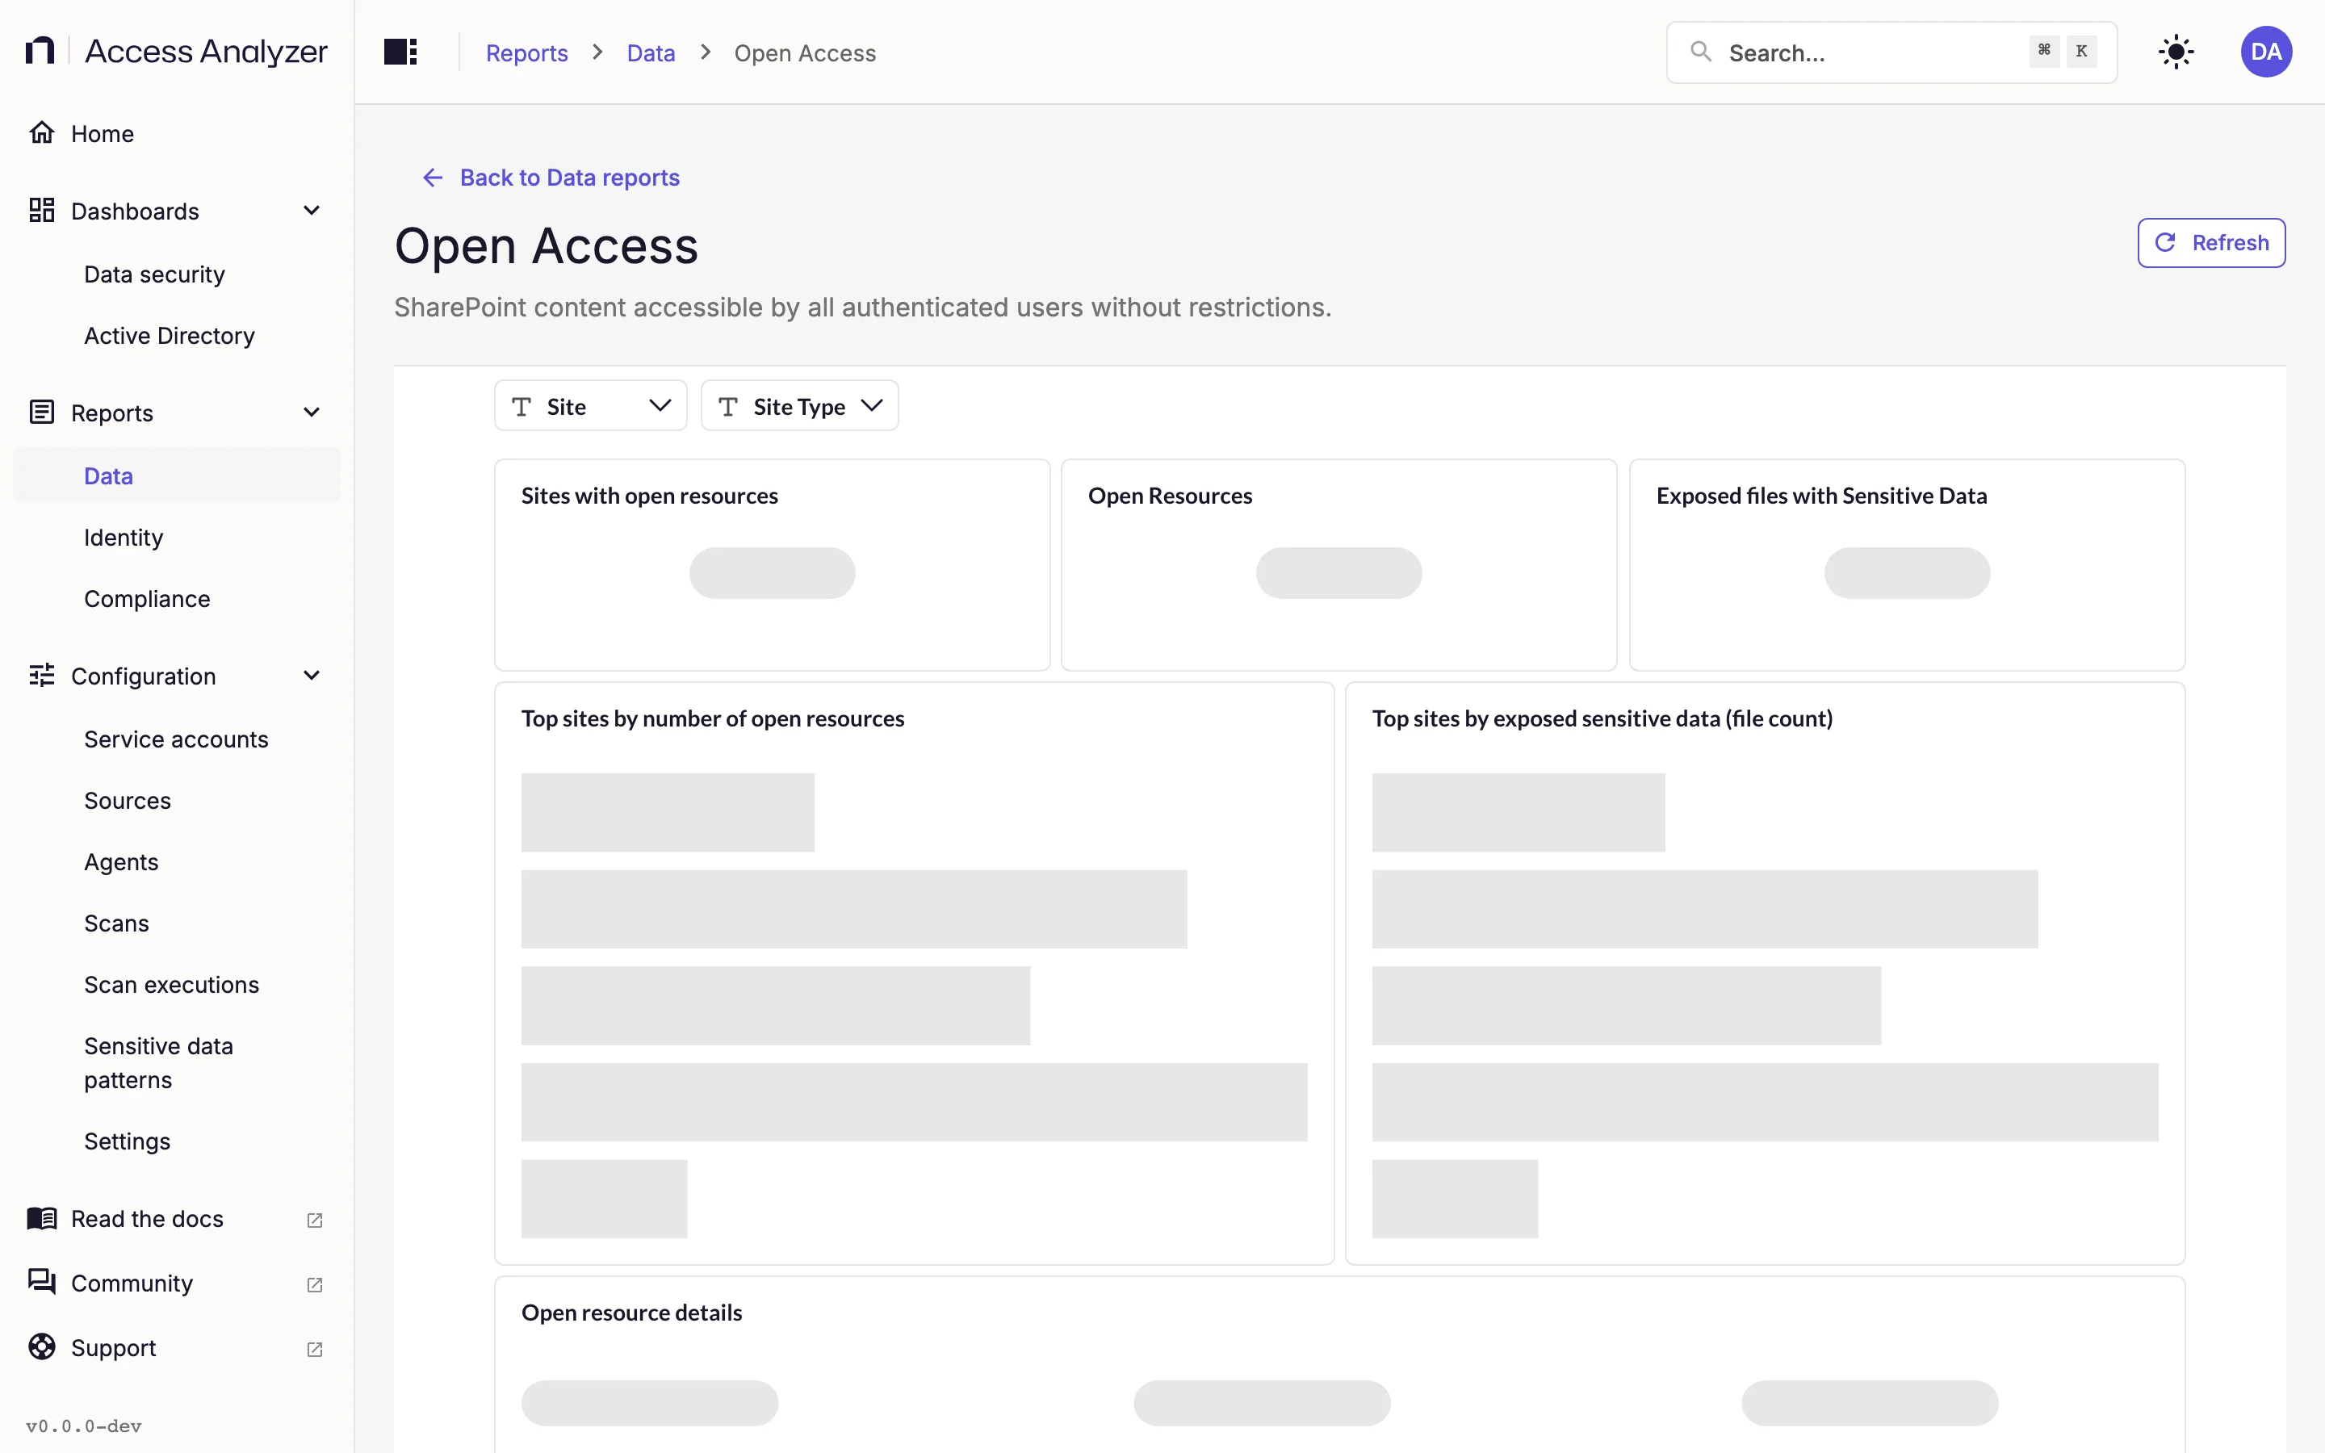Click the Community chat bubbles icon
2325x1453 pixels.
[41, 1282]
